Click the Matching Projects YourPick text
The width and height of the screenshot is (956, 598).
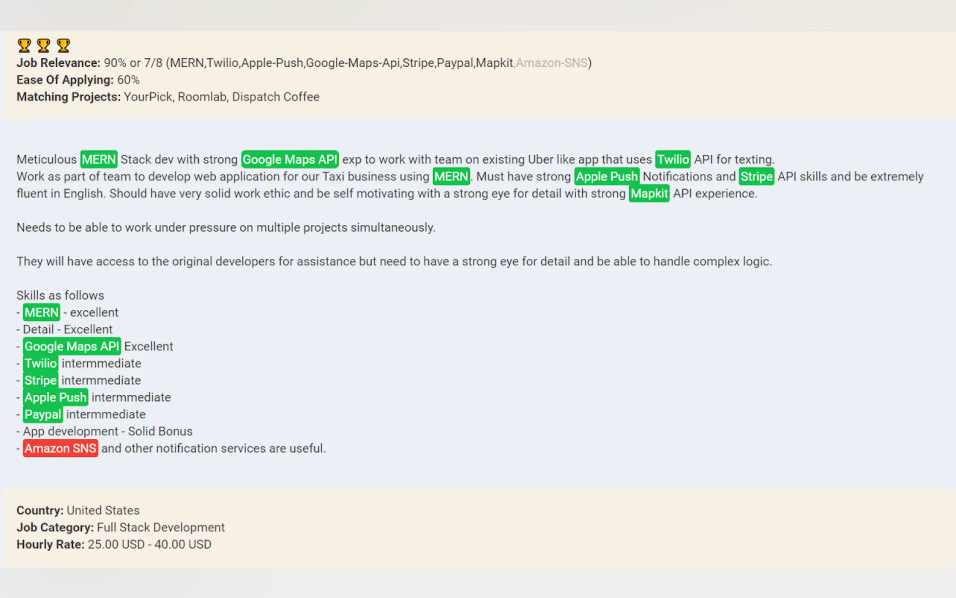click(148, 97)
